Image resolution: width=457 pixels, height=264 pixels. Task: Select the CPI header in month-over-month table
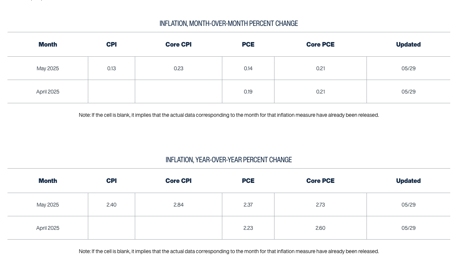[x=112, y=44]
